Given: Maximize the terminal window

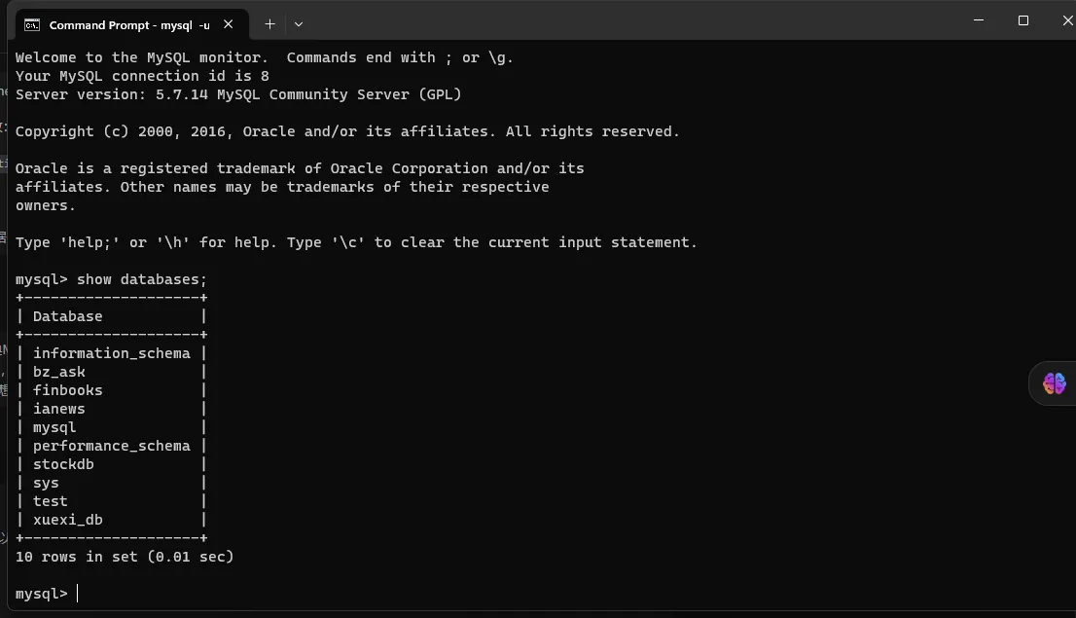Looking at the screenshot, I should coord(1022,20).
